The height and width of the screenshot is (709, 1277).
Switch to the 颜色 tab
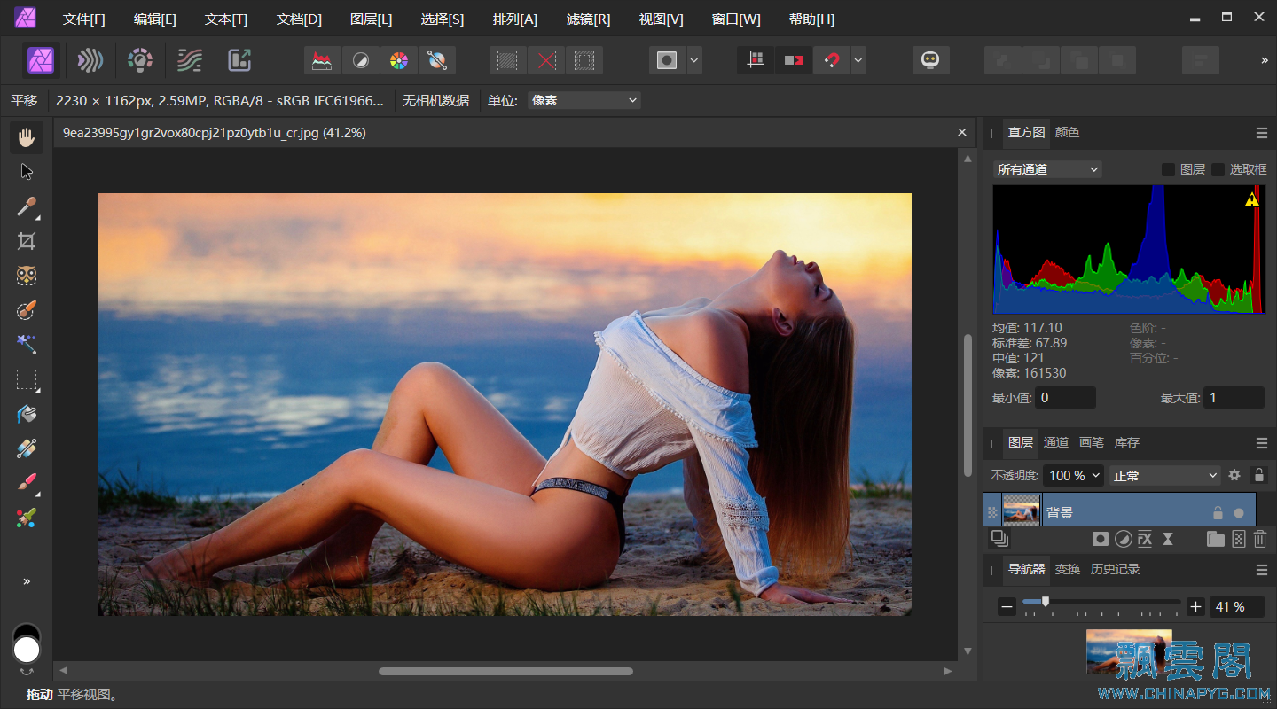pos(1068,132)
